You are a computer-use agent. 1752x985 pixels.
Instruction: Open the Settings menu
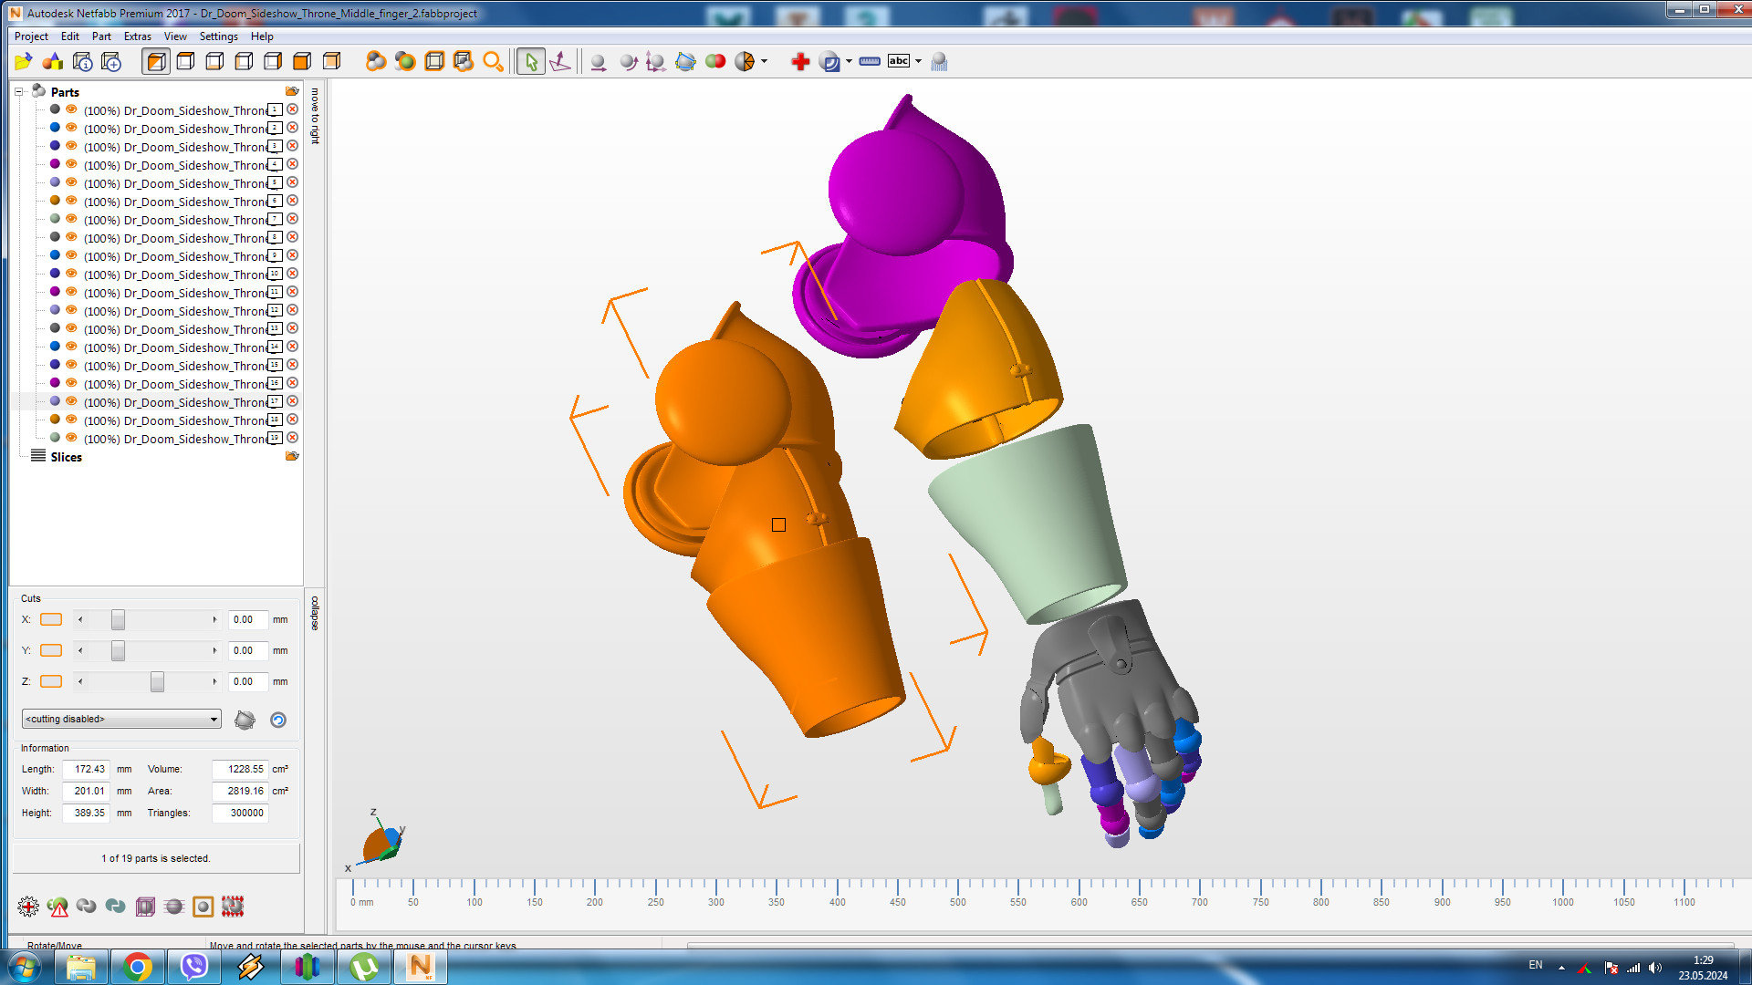218,36
